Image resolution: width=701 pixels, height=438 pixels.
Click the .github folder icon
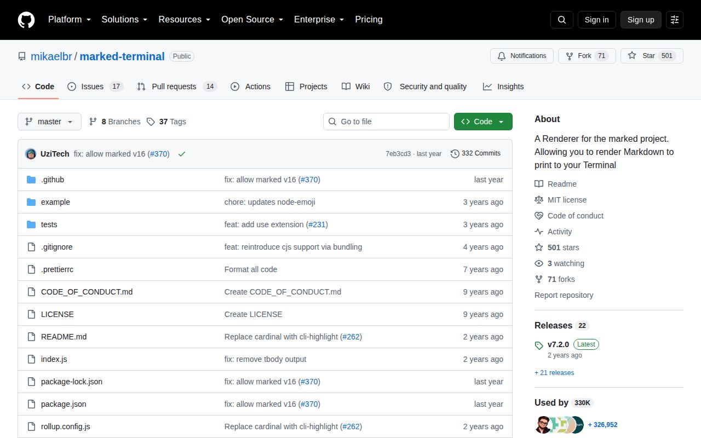(x=31, y=180)
